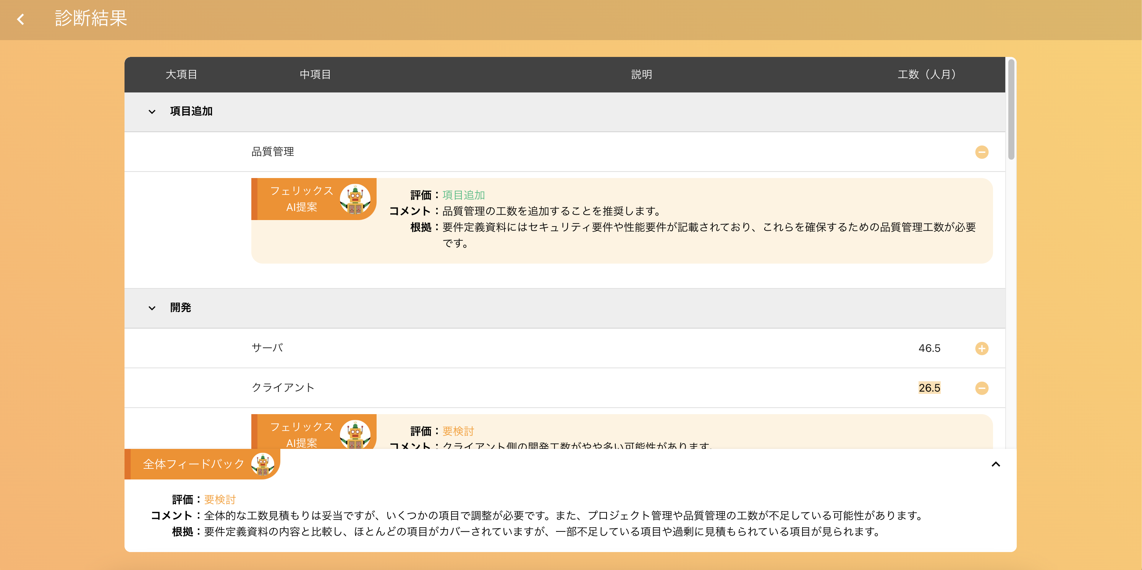Click the 大項目 column header
Viewport: 1142px width, 570px height.
[x=181, y=74]
